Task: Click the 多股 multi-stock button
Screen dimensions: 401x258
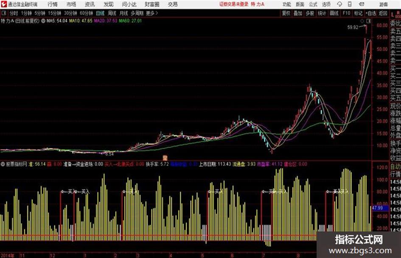Action: (x=310, y=13)
